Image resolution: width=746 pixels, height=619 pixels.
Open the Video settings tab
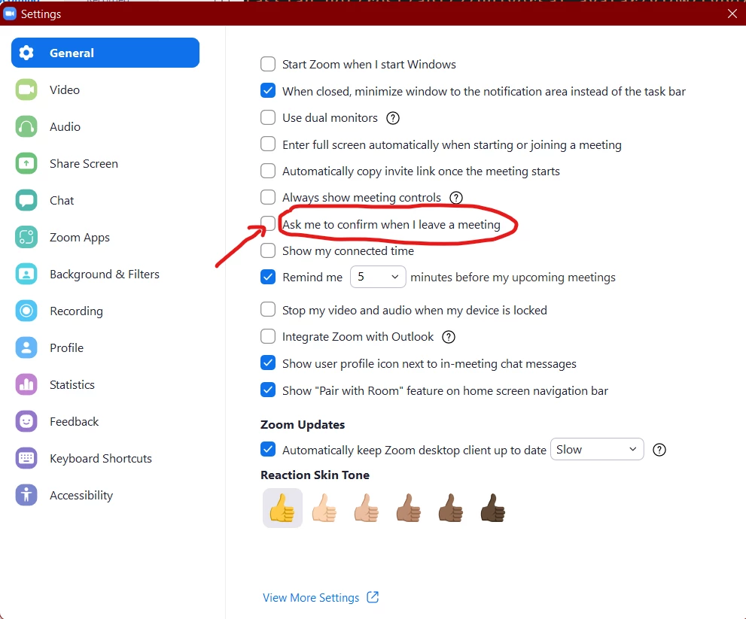pos(105,90)
